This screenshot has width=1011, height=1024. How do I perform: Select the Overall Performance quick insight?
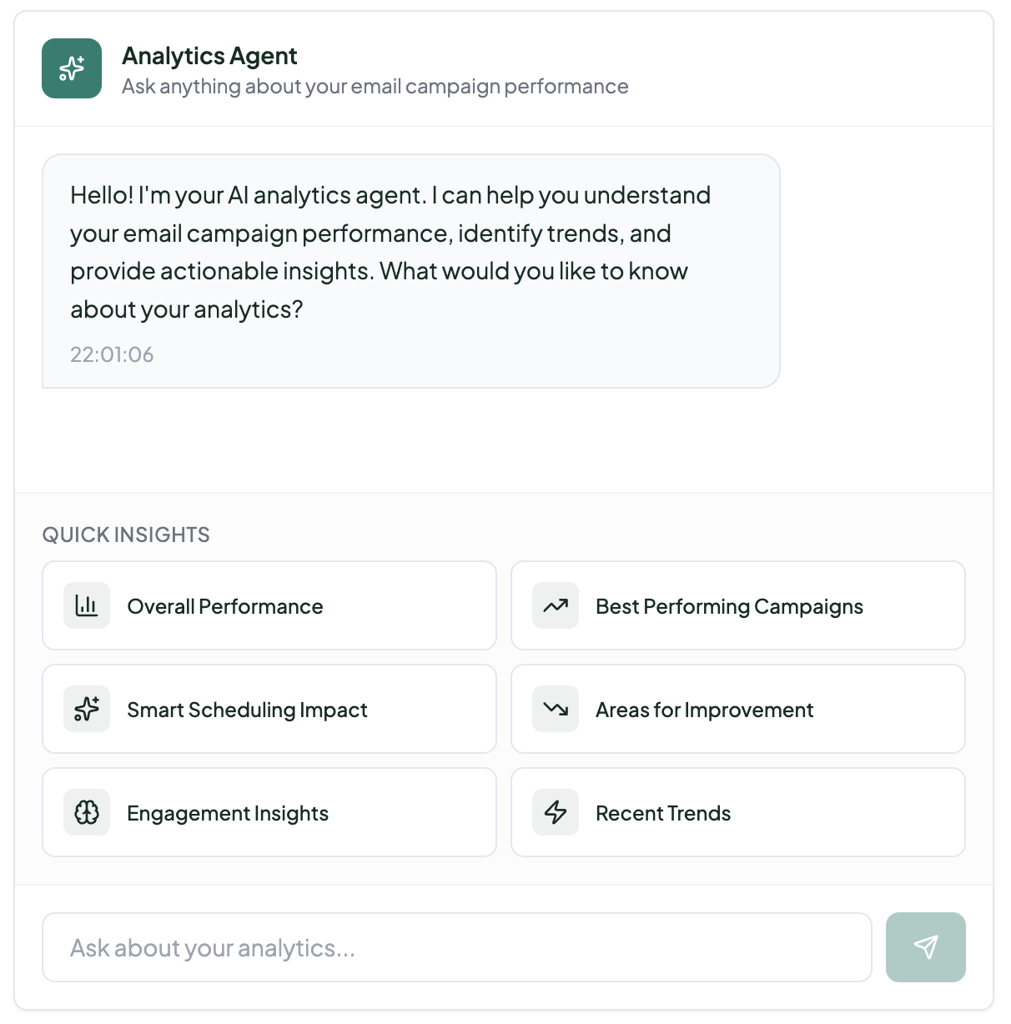269,605
